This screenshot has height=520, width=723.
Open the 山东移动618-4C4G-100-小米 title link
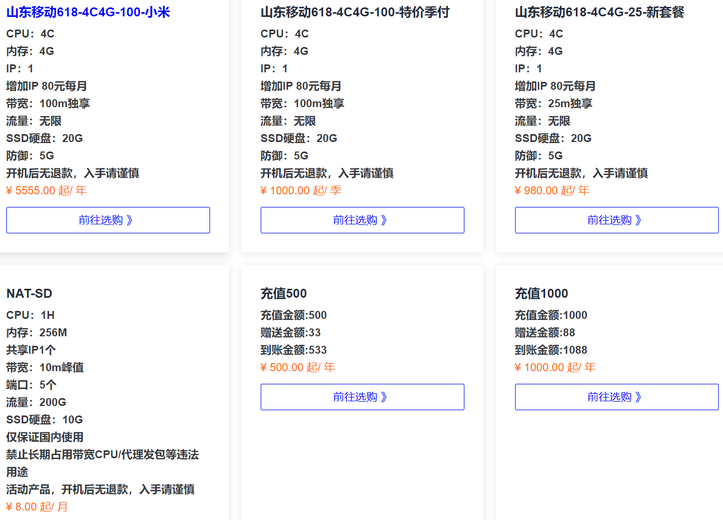point(88,12)
